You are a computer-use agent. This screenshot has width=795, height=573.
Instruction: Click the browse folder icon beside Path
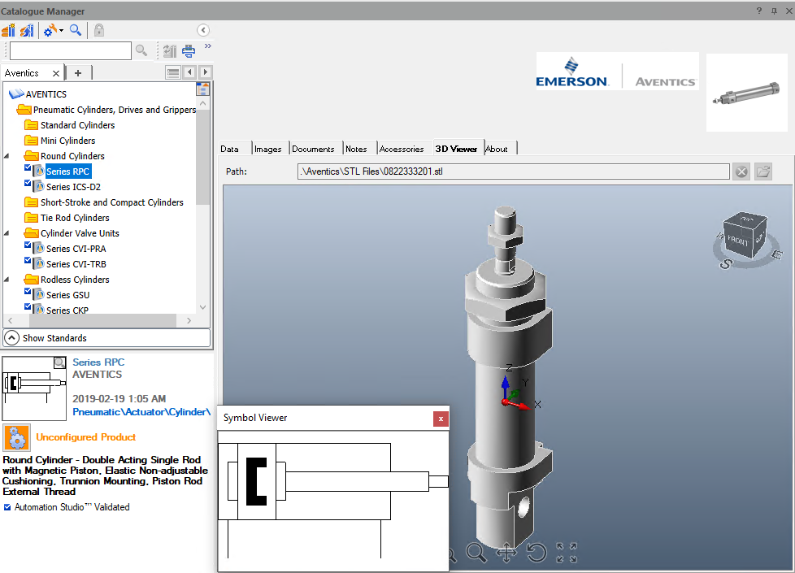(x=762, y=171)
